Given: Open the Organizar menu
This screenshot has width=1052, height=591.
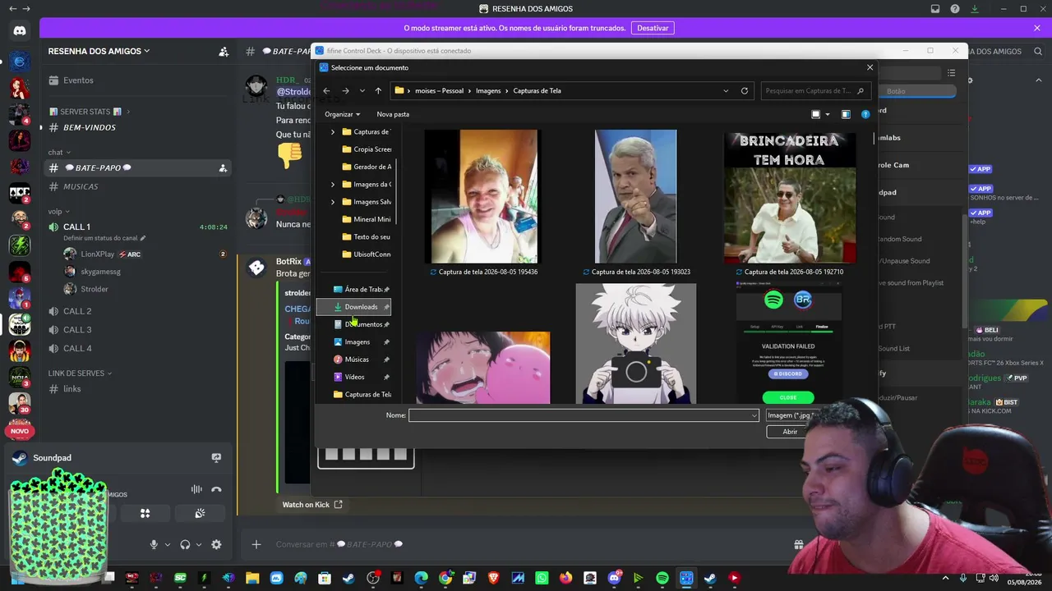Looking at the screenshot, I should coord(343,114).
